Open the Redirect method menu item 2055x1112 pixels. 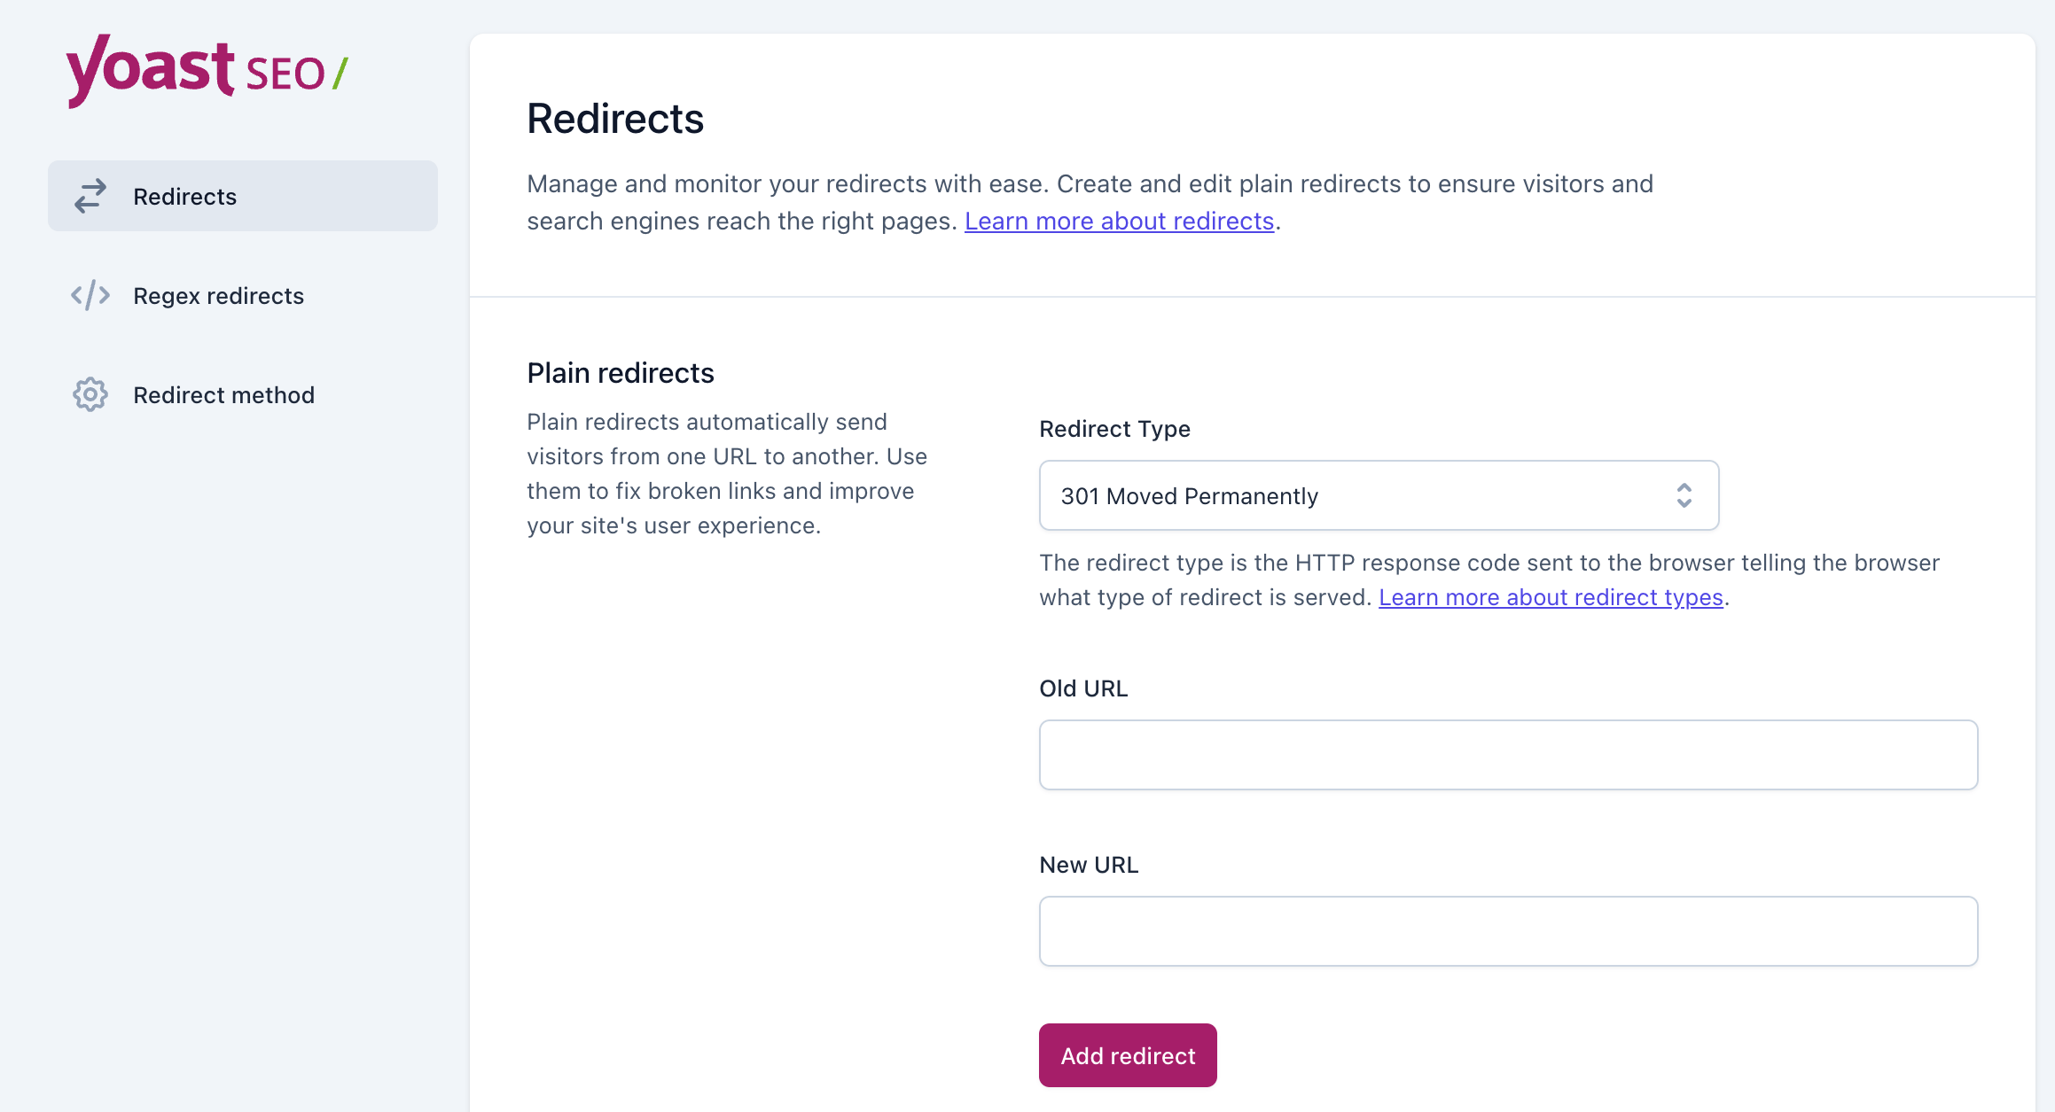coord(223,395)
